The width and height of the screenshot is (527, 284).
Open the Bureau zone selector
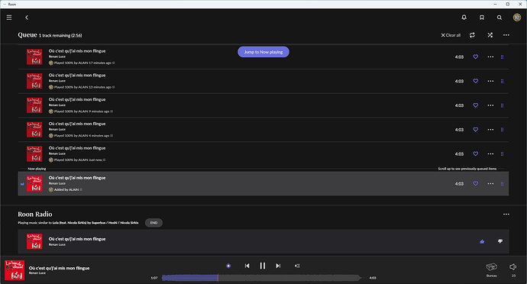[x=491, y=269]
